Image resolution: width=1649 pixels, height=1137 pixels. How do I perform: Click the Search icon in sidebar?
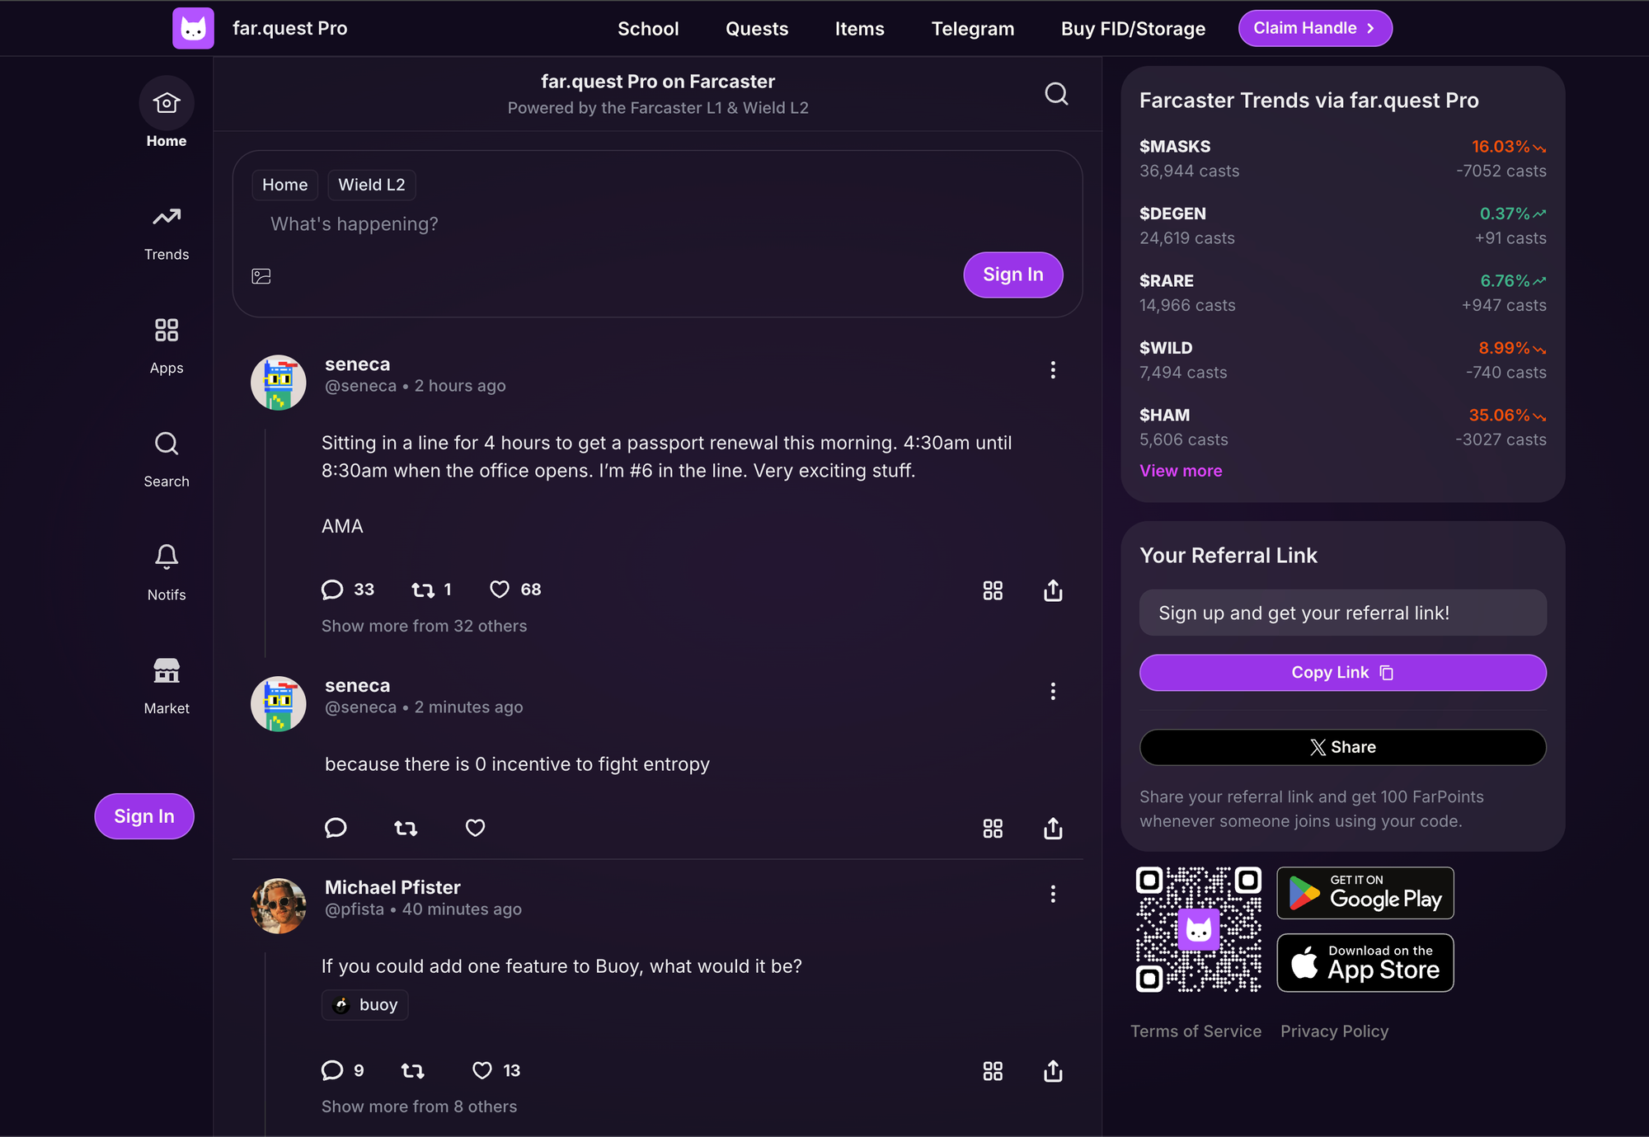pos(166,444)
